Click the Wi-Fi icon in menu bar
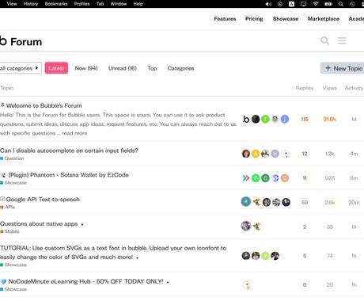 316,4
